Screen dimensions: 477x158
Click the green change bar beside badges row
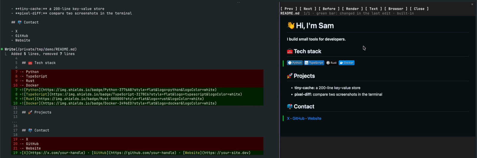(x=283, y=63)
